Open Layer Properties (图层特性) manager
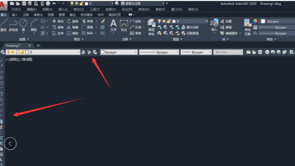This screenshot has width=295, height=166. click(151, 27)
